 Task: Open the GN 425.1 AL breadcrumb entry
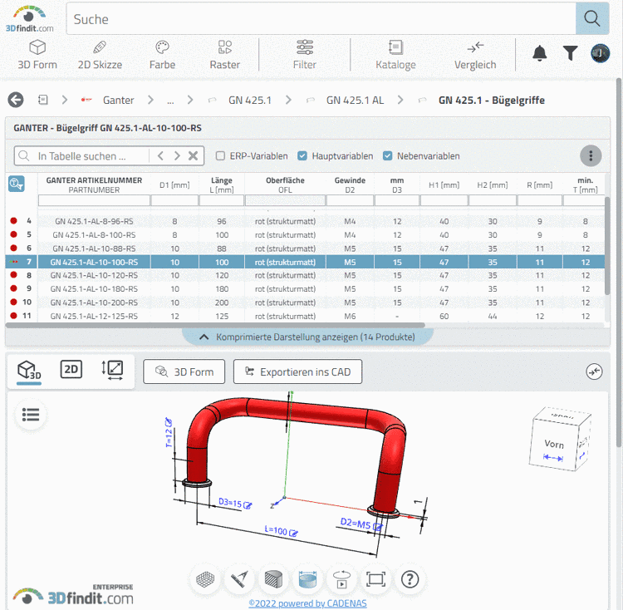(355, 101)
